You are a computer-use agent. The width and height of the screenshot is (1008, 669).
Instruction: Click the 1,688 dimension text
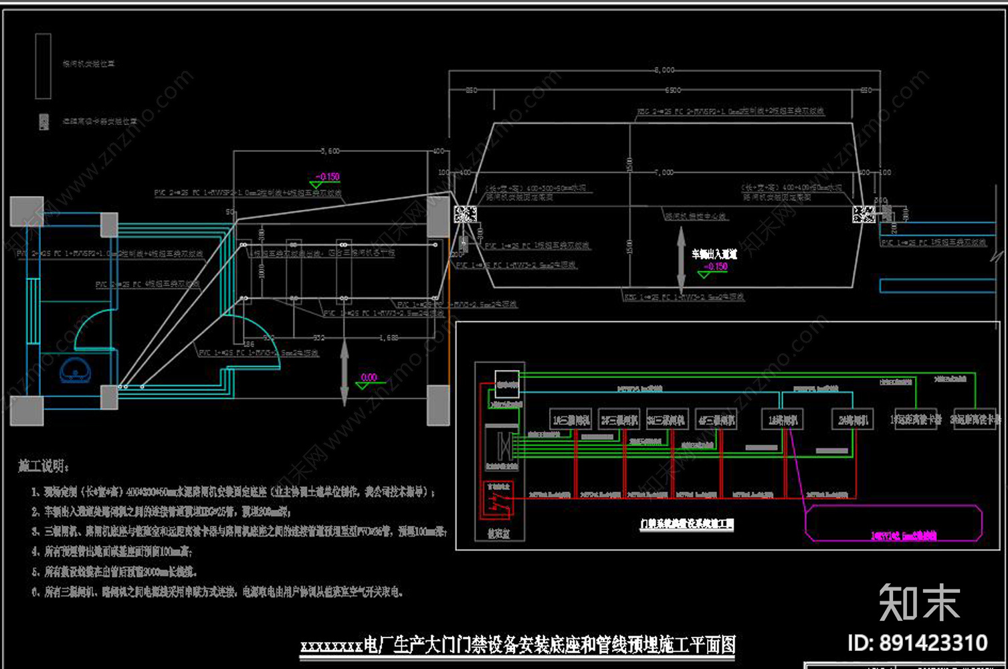389,338
